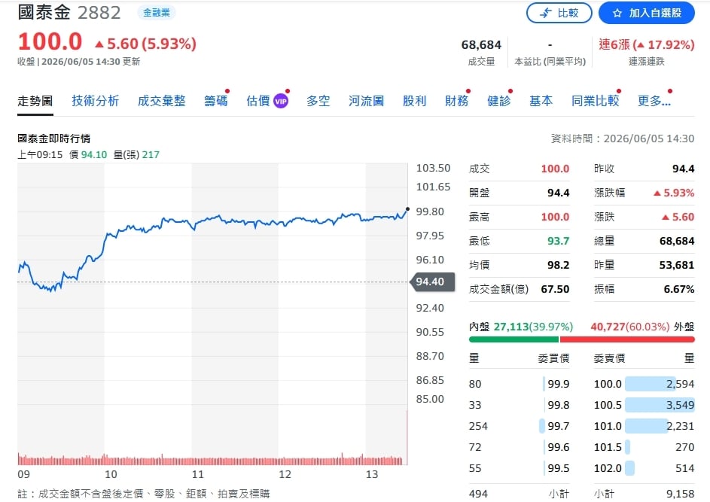Click the latest price dot on chart
Image resolution: width=710 pixels, height=502 pixels.
pyautogui.click(x=407, y=209)
